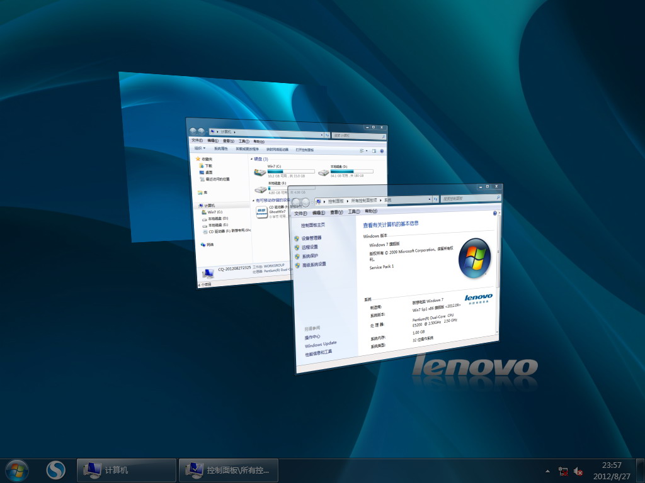Click the help icon in System window

coord(495,213)
